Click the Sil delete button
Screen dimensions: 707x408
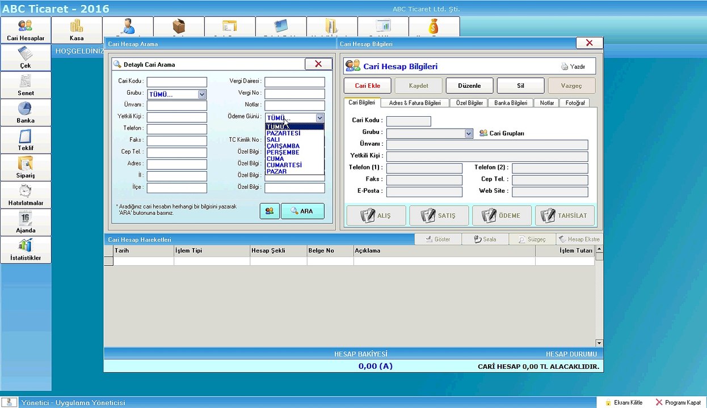pyautogui.click(x=520, y=86)
